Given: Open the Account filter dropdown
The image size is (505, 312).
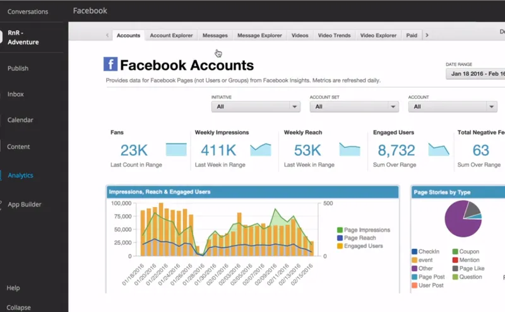Looking at the screenshot, I should (453, 107).
